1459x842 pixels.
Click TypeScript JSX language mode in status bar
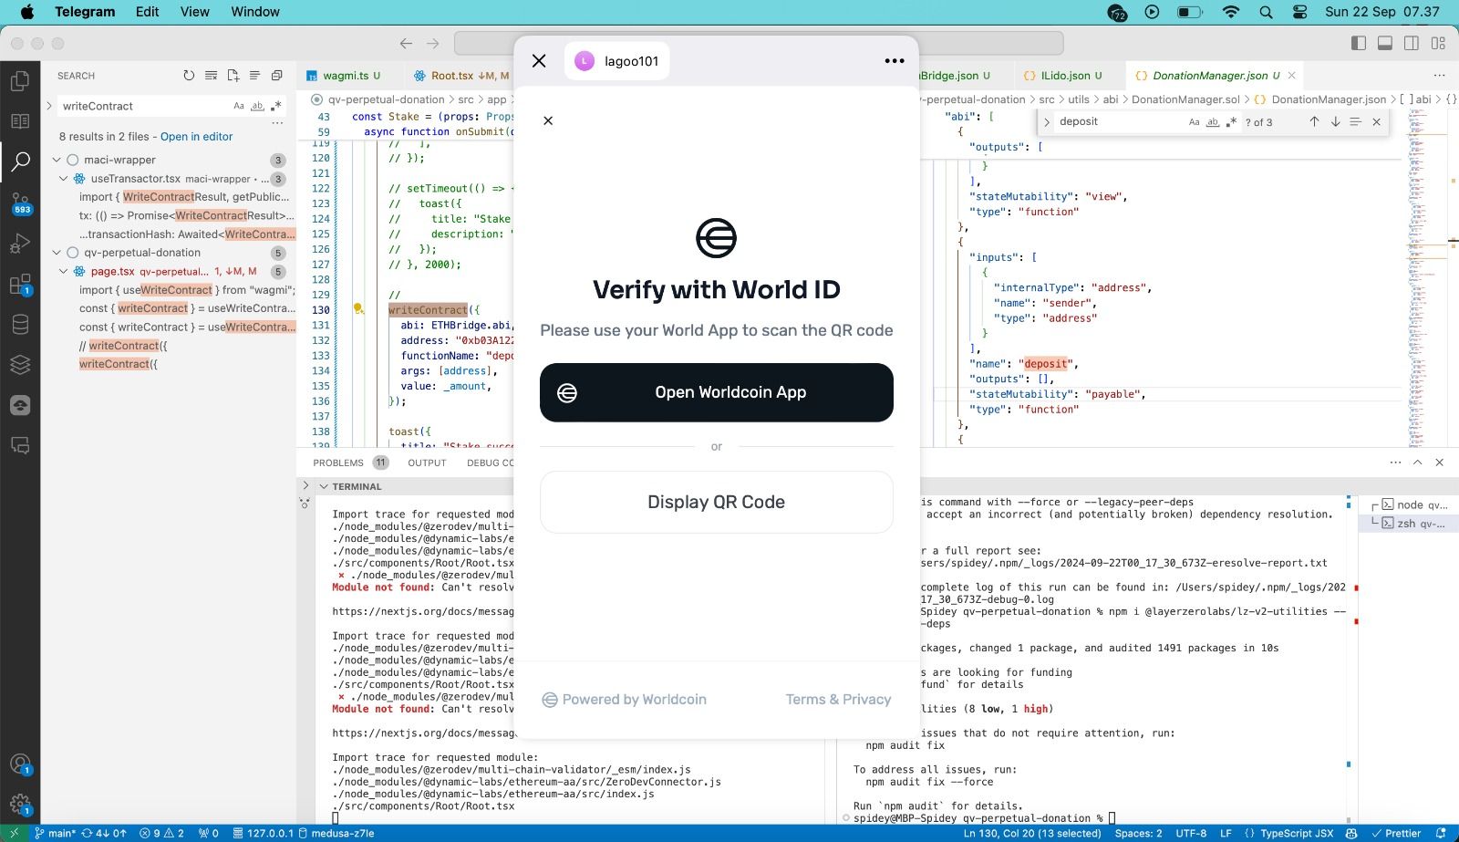[x=1297, y=833]
